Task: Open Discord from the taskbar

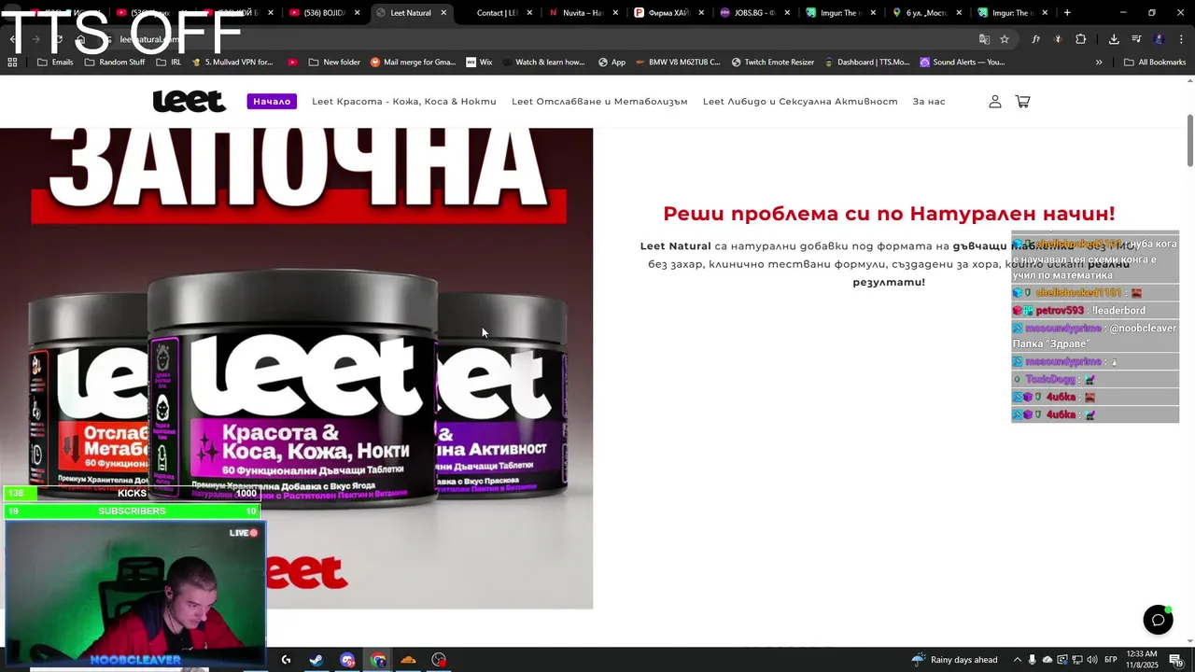Action: 347,660
